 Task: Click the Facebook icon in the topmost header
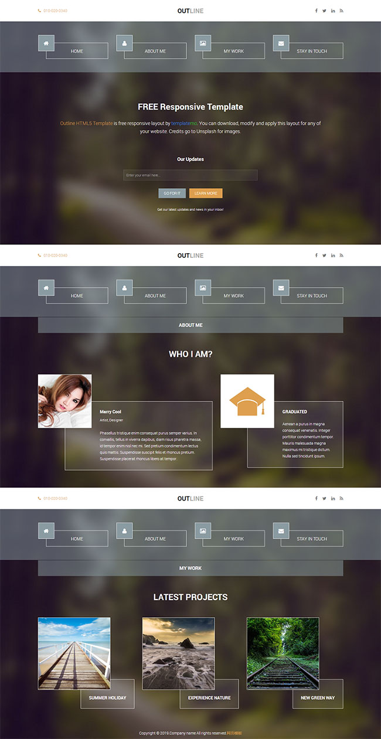317,11
